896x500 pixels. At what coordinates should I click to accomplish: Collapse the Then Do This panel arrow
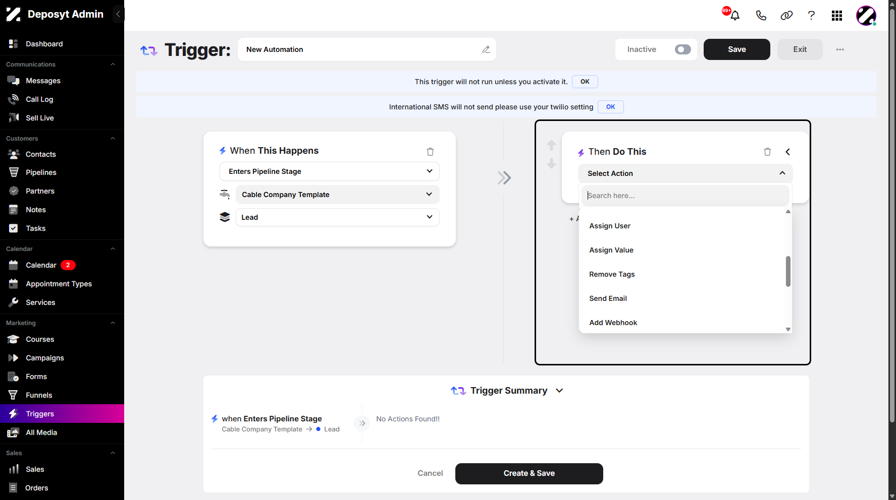tap(787, 152)
